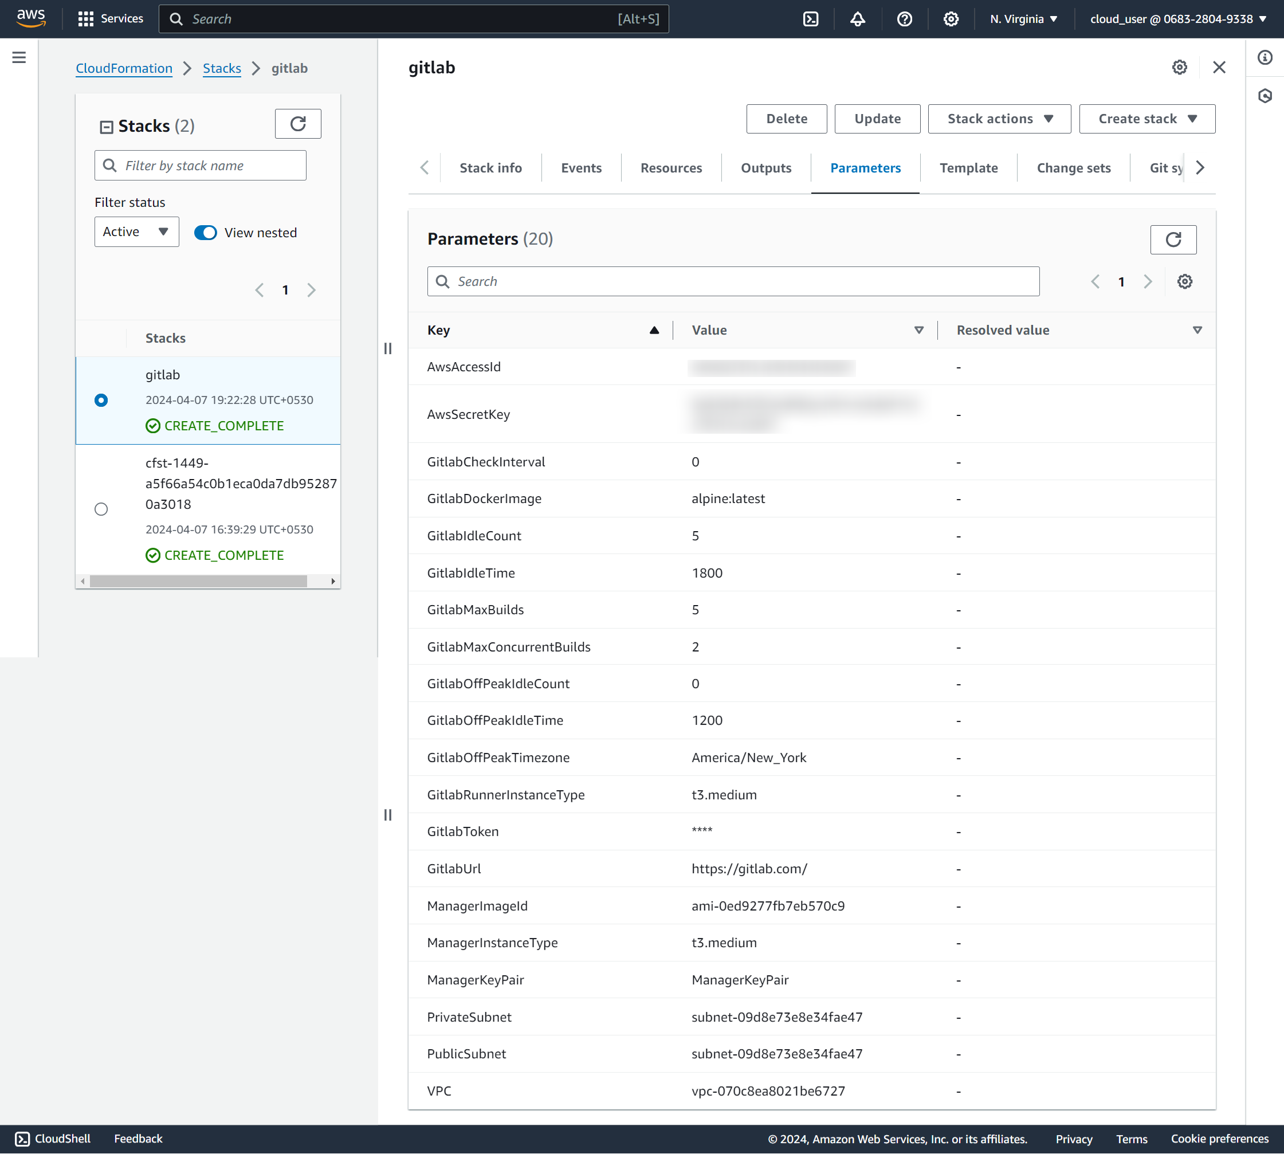Select the gitlab stack radio button
This screenshot has width=1284, height=1154.
point(101,400)
